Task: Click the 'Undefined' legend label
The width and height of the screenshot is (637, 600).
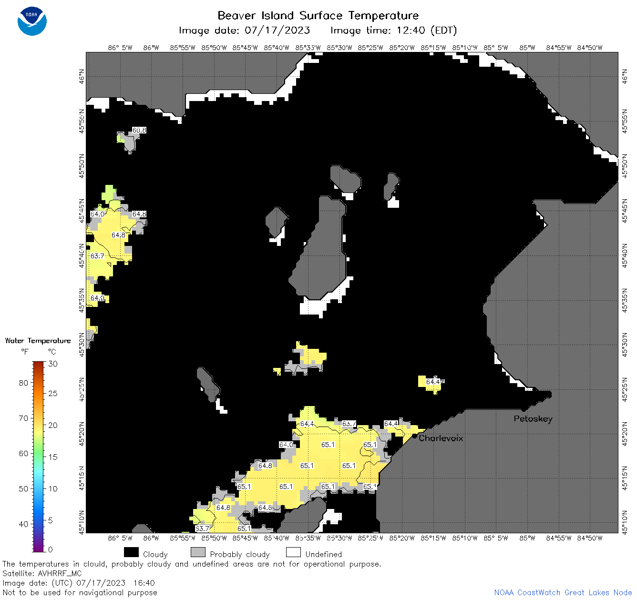Action: 324,554
